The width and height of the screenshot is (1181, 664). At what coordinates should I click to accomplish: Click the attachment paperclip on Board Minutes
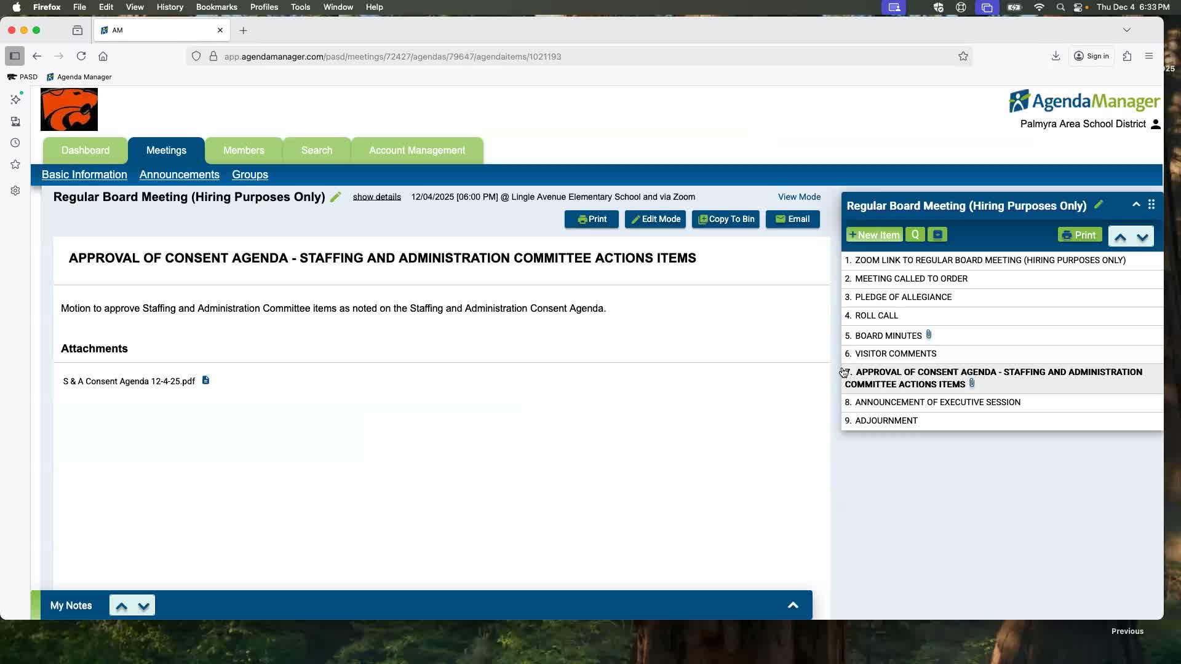click(x=929, y=335)
